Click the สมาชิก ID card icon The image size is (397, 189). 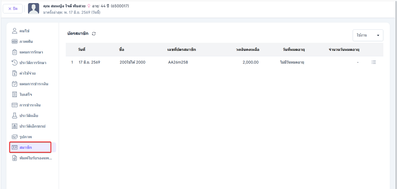[14, 147]
